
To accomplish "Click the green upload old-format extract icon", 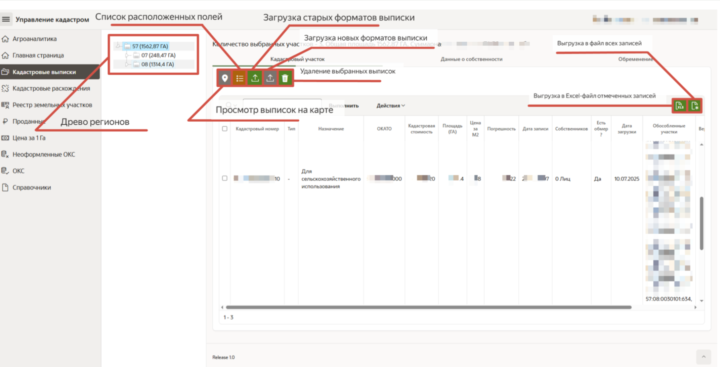I will click(x=255, y=78).
